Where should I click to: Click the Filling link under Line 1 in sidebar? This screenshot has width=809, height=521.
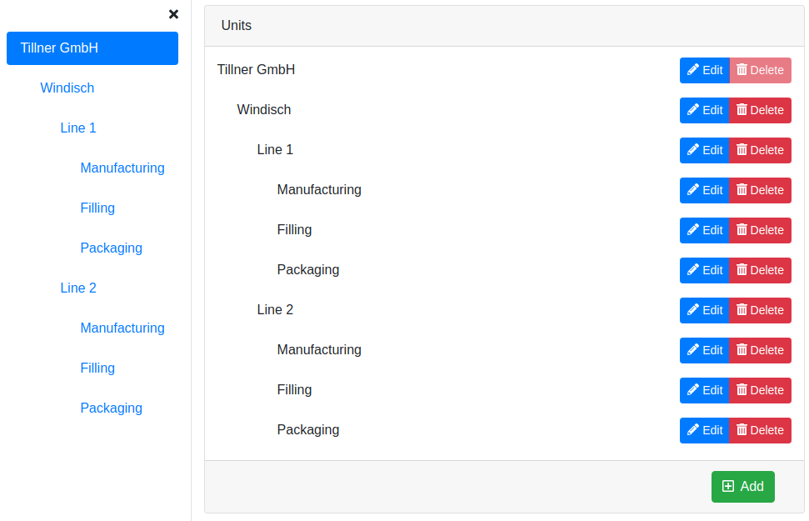coord(97,208)
